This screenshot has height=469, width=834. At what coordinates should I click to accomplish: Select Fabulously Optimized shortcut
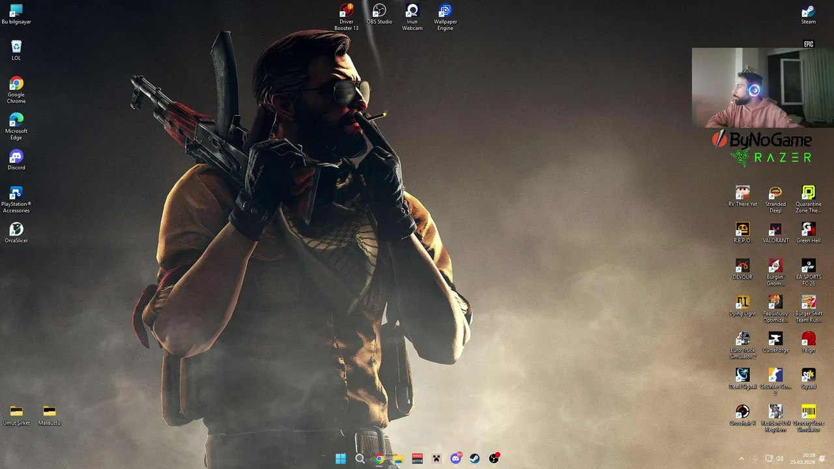tap(775, 309)
